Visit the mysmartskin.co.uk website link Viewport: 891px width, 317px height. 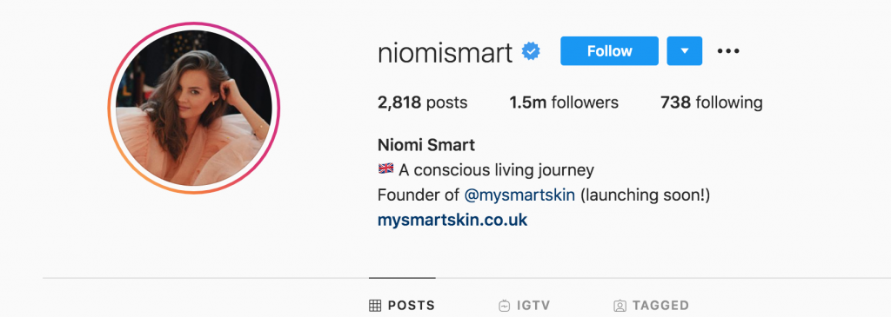452,220
